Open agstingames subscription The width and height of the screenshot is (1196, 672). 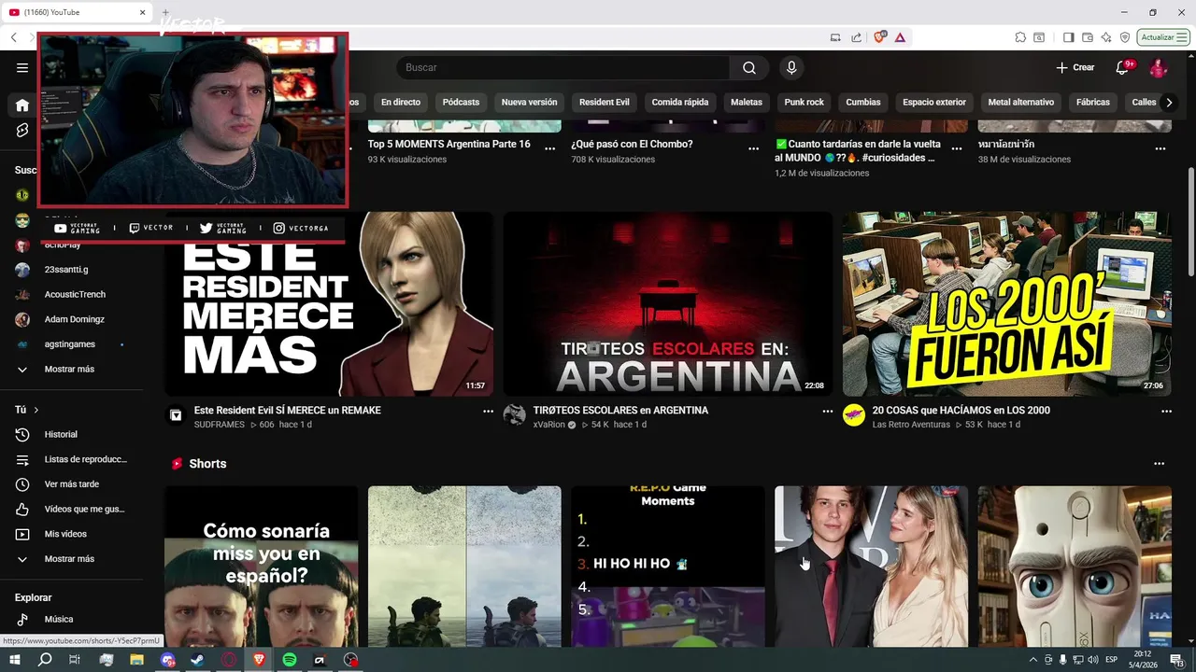point(72,344)
